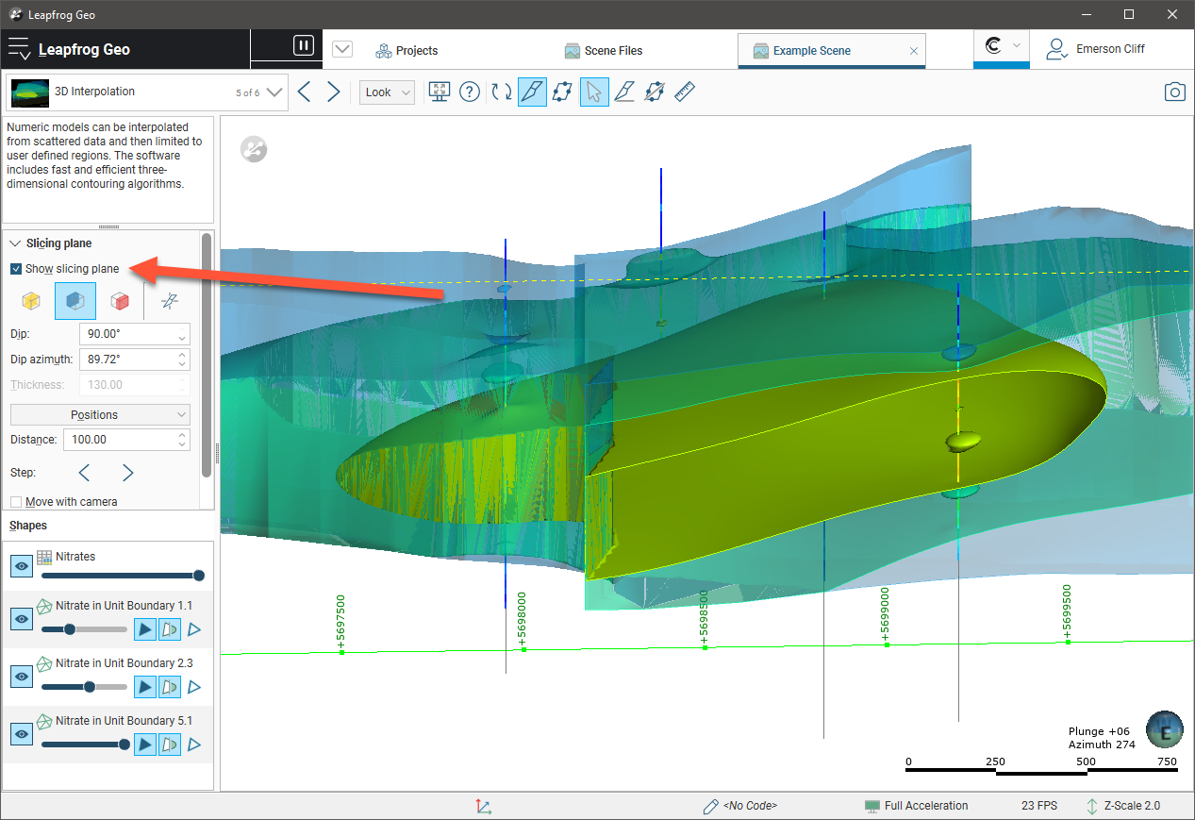Take a screenshot with the camera icon
The height and width of the screenshot is (820, 1195).
coord(1174,92)
